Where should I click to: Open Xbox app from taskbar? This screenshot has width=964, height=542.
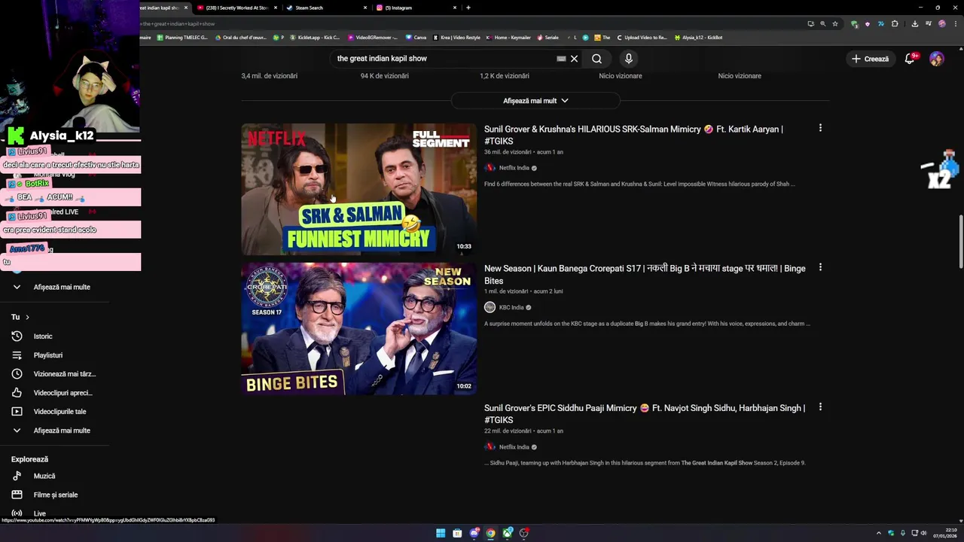click(508, 533)
